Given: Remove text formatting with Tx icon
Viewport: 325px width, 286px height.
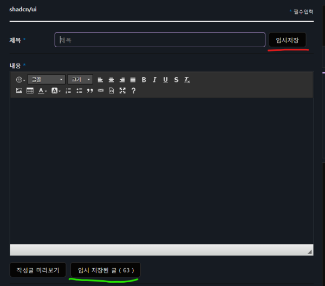Looking at the screenshot, I should point(187,80).
